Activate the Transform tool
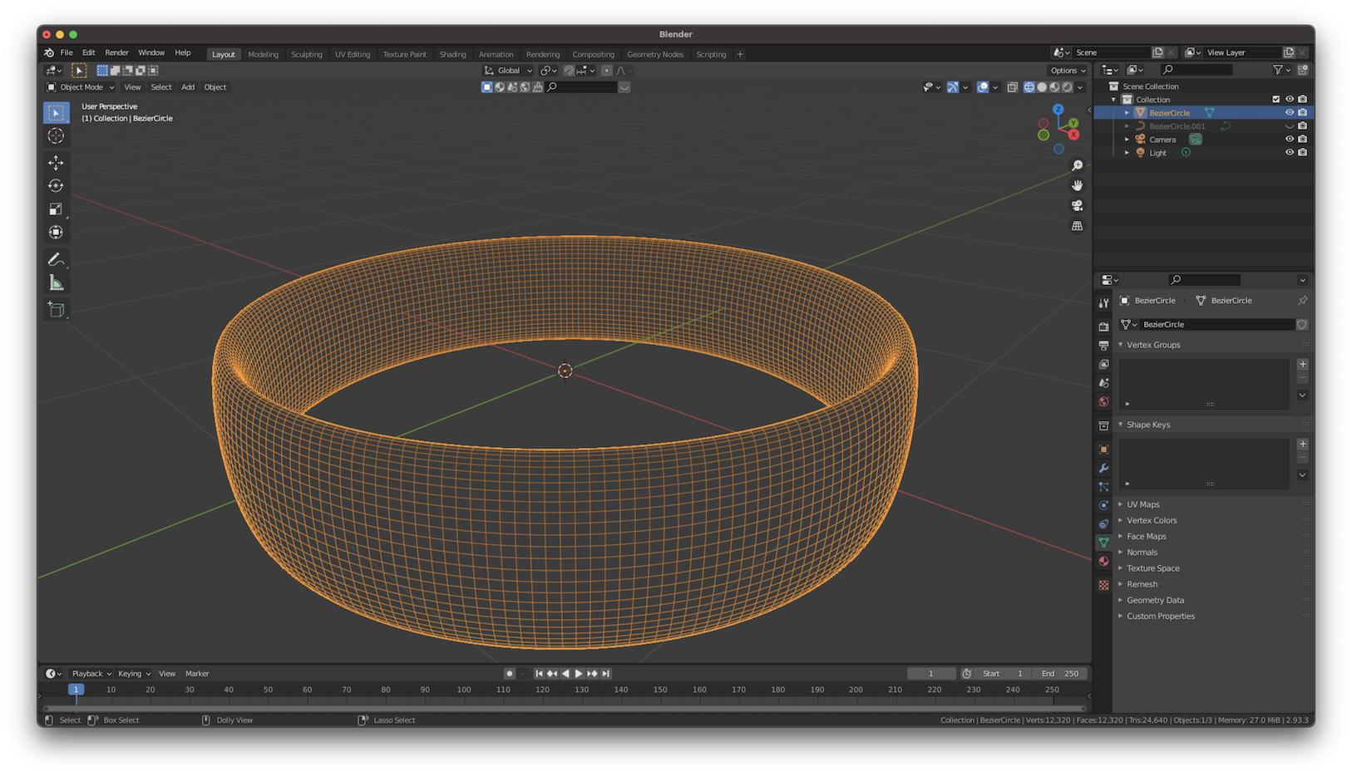The width and height of the screenshot is (1352, 776). 56,233
